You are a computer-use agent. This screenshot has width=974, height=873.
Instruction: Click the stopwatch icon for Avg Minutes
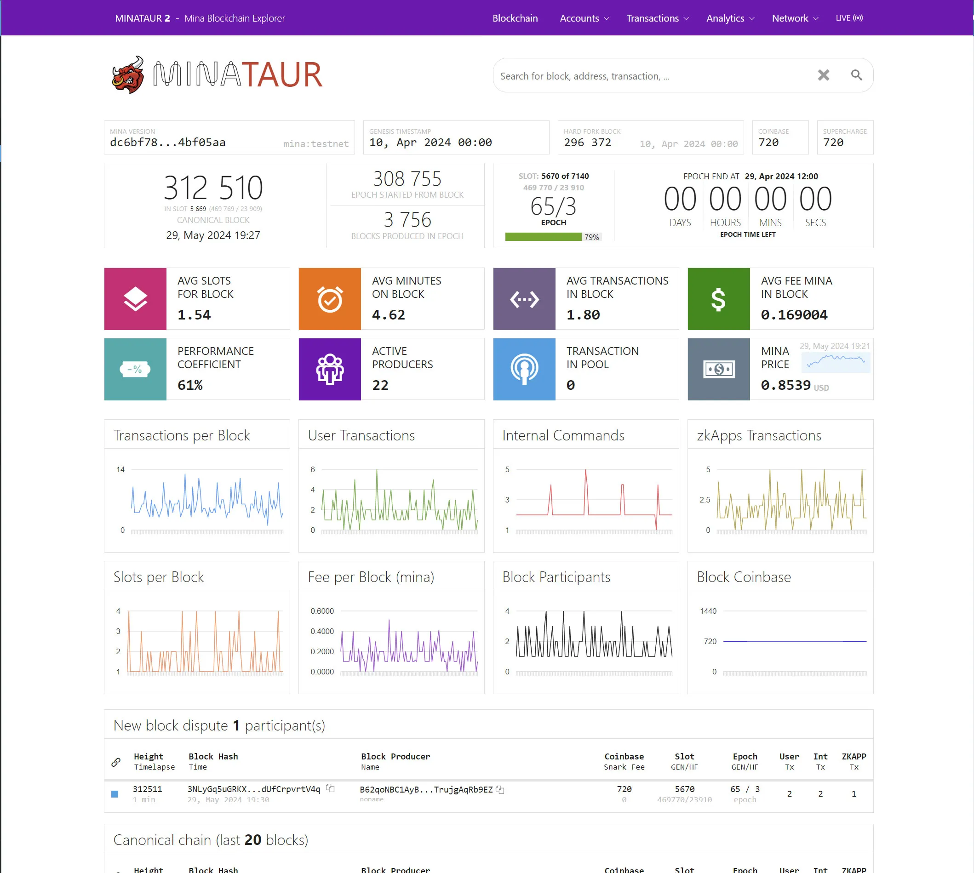(x=330, y=298)
